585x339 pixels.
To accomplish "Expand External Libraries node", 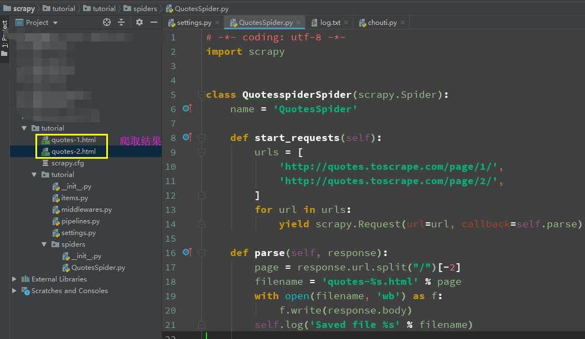I will pyautogui.click(x=14, y=279).
